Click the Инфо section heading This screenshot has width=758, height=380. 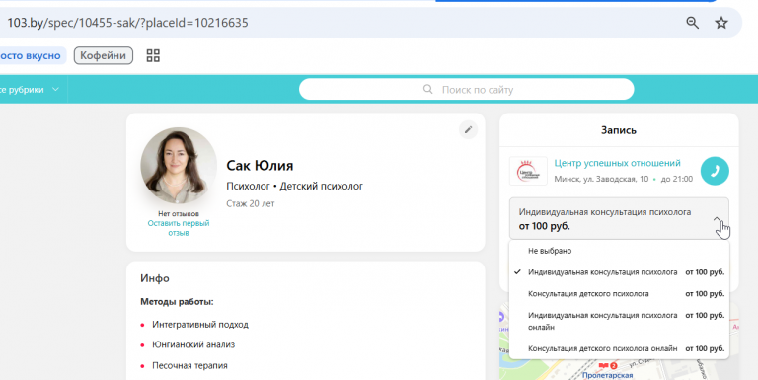pyautogui.click(x=155, y=278)
